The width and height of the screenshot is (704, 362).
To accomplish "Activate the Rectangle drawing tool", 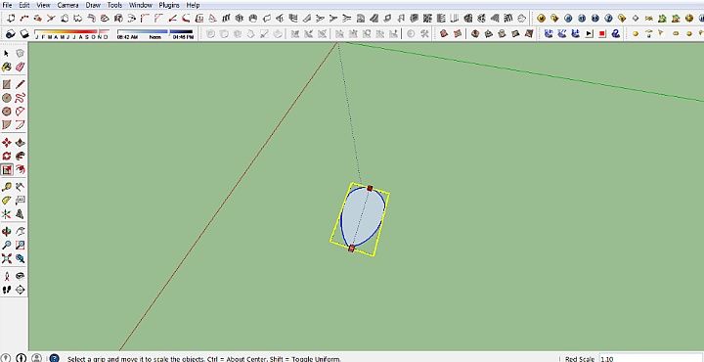I will click(6, 84).
